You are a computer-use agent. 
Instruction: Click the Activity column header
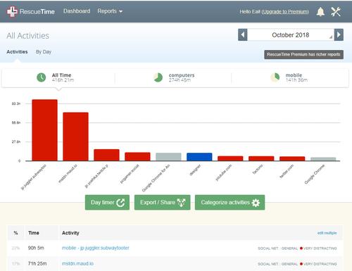[x=70, y=233]
